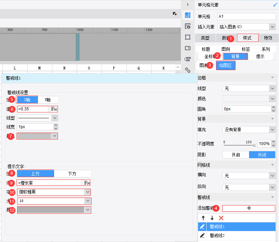Image resolution: width=279 pixels, height=242 pixels.
Task: Collapse right panel with the arrow icon
Action: (x=188, y=4)
